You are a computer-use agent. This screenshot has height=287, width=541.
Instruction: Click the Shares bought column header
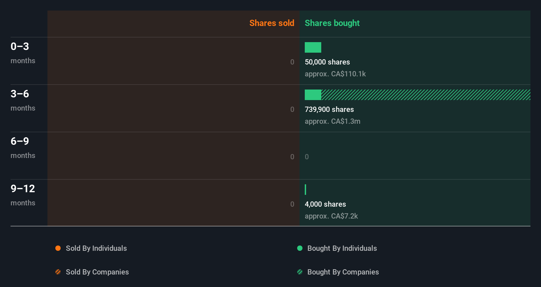pos(332,23)
